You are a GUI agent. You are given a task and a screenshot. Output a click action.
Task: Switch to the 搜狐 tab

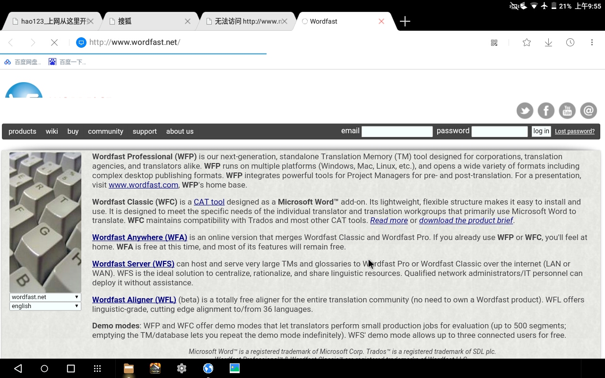[149, 21]
